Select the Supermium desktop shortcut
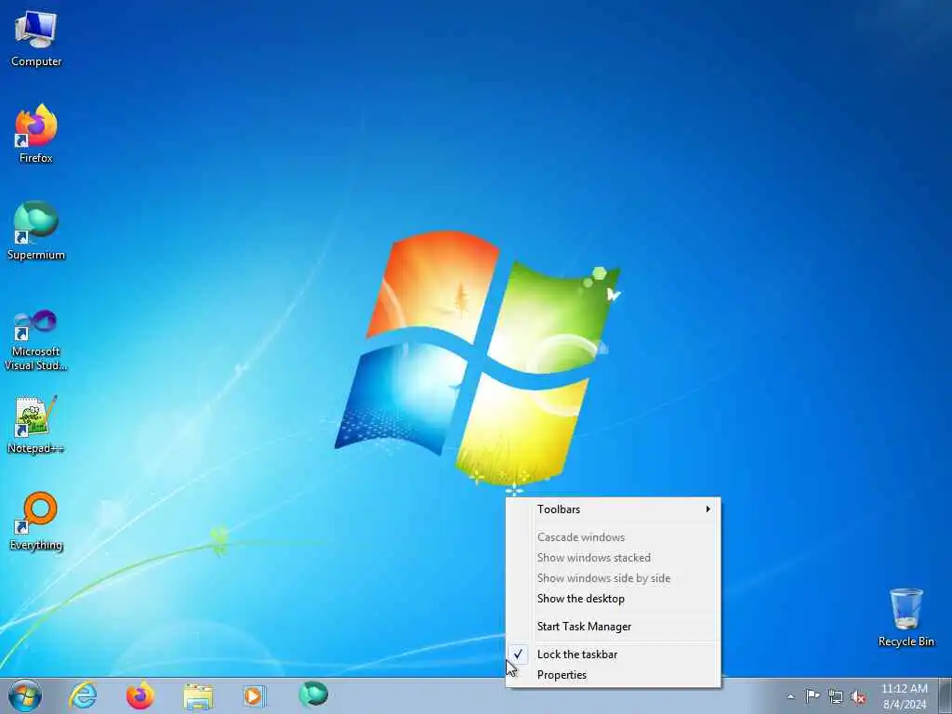This screenshot has width=952, height=714. [36, 231]
